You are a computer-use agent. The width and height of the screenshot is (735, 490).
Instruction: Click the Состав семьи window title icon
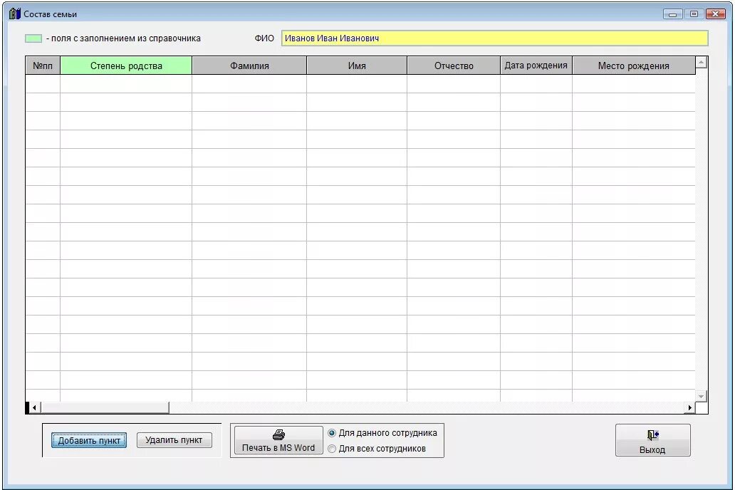tap(15, 14)
